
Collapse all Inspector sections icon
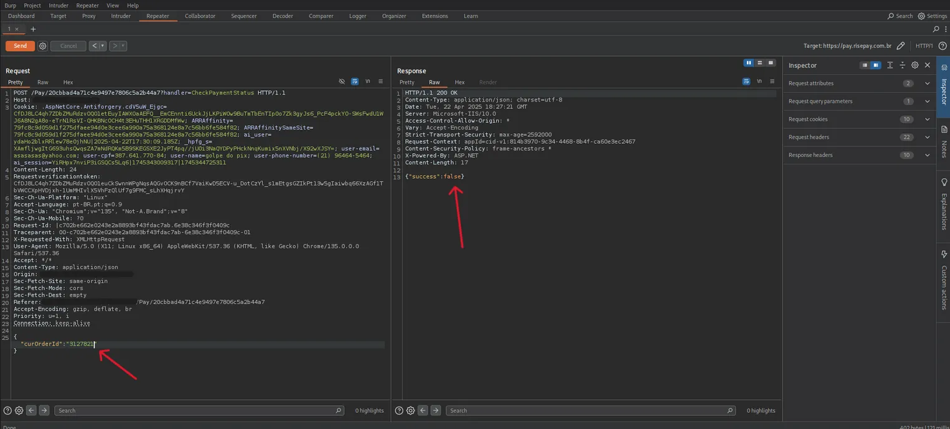pos(902,65)
